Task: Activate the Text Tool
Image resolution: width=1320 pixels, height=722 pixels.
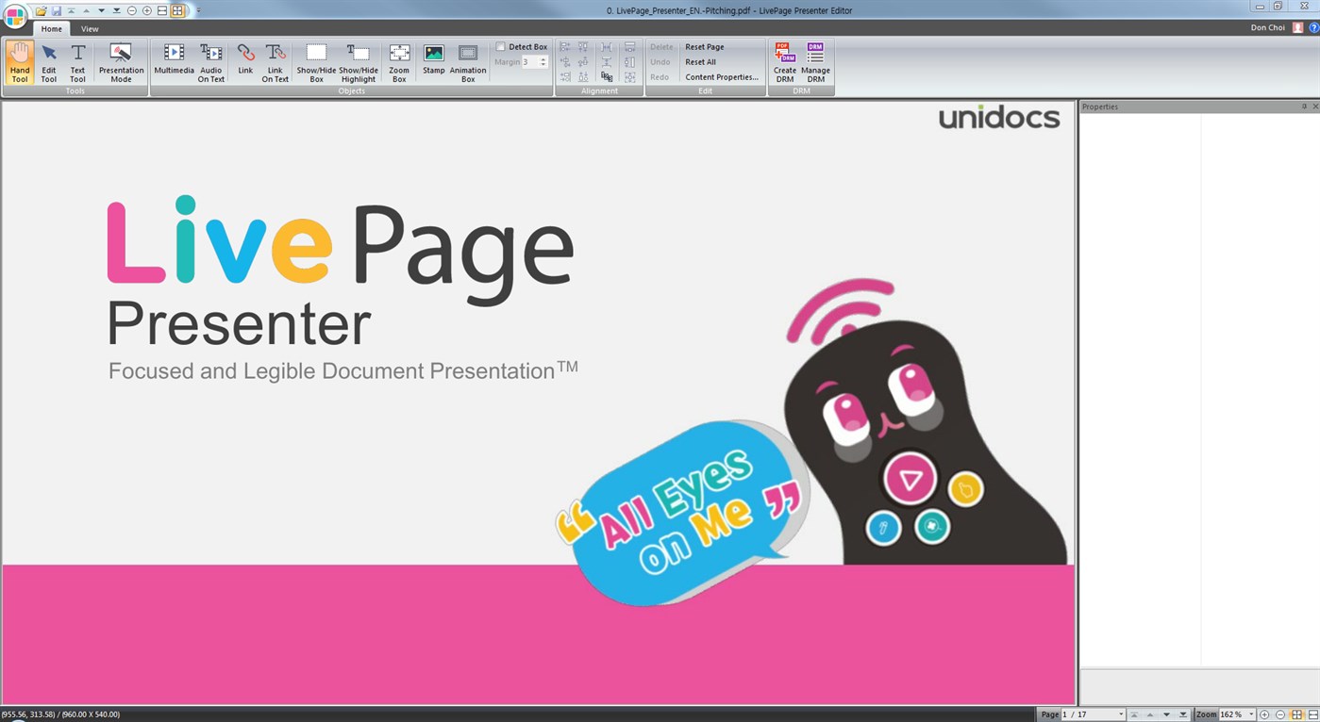Action: 77,62
